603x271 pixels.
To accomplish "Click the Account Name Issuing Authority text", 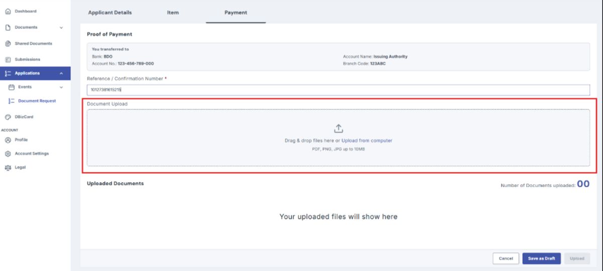I will (x=375, y=57).
